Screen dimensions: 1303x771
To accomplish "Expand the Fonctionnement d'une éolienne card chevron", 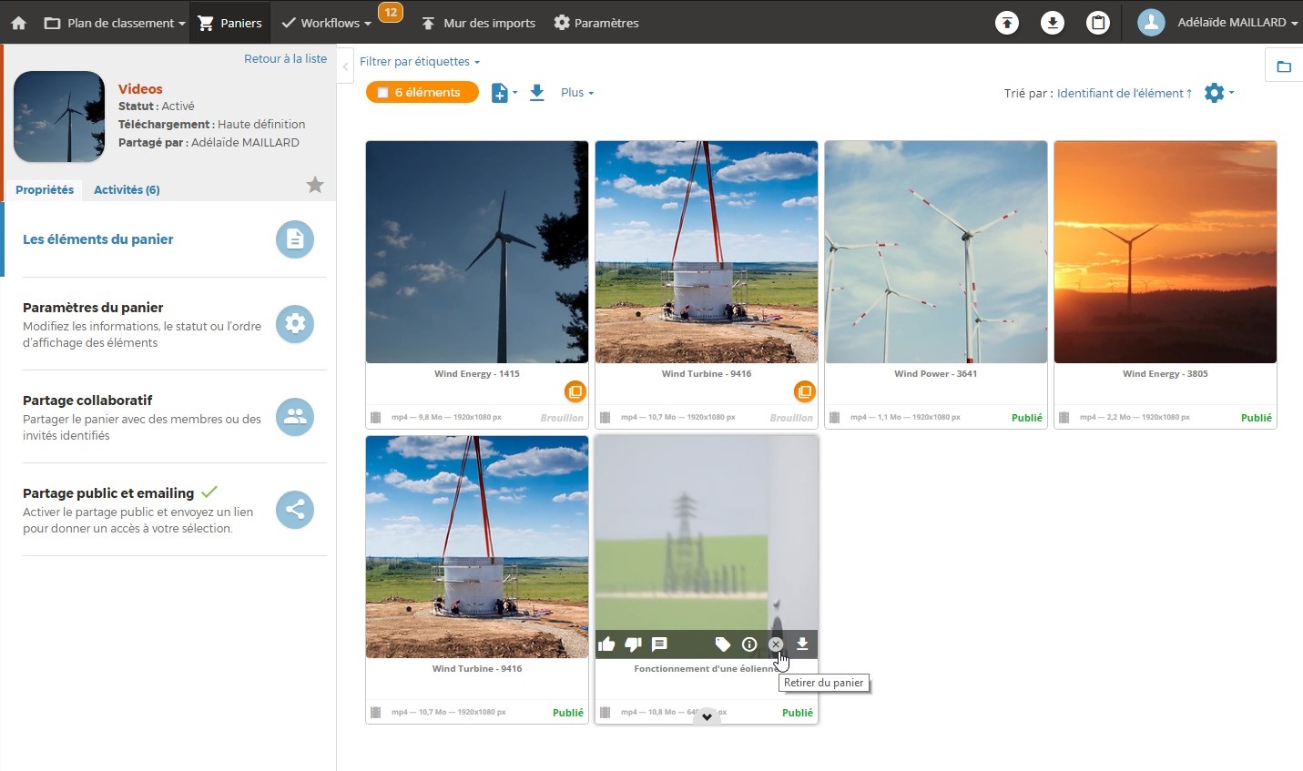I will pos(707,717).
